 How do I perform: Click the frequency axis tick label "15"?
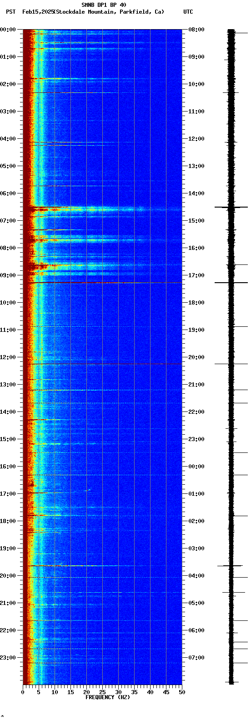click(x=70, y=693)
